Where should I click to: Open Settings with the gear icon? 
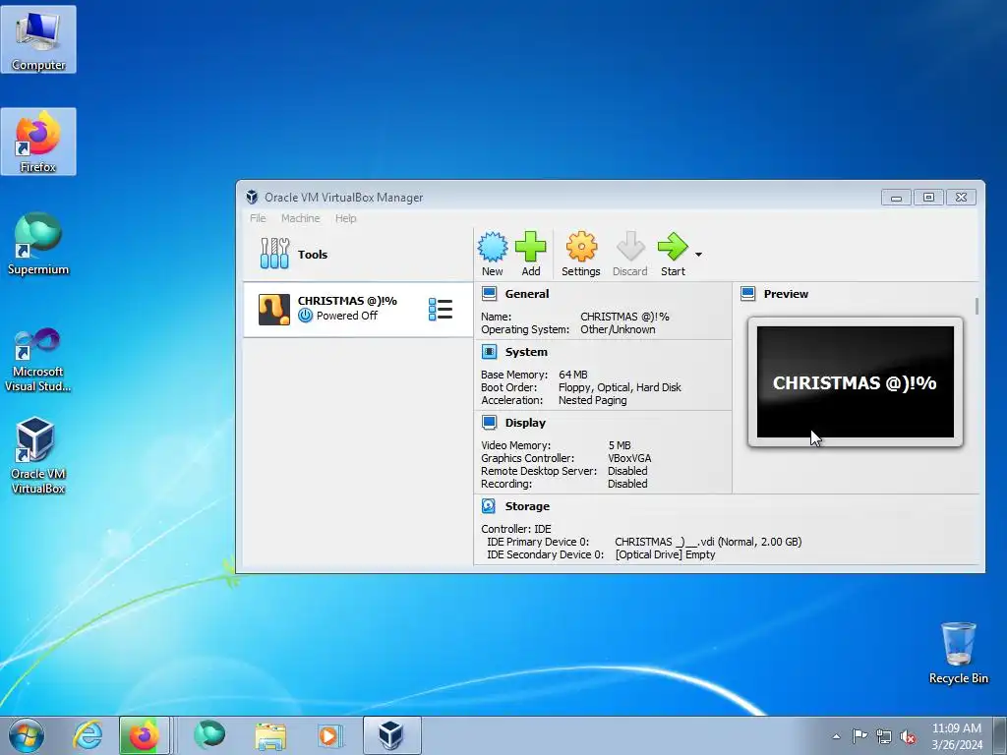pos(581,247)
